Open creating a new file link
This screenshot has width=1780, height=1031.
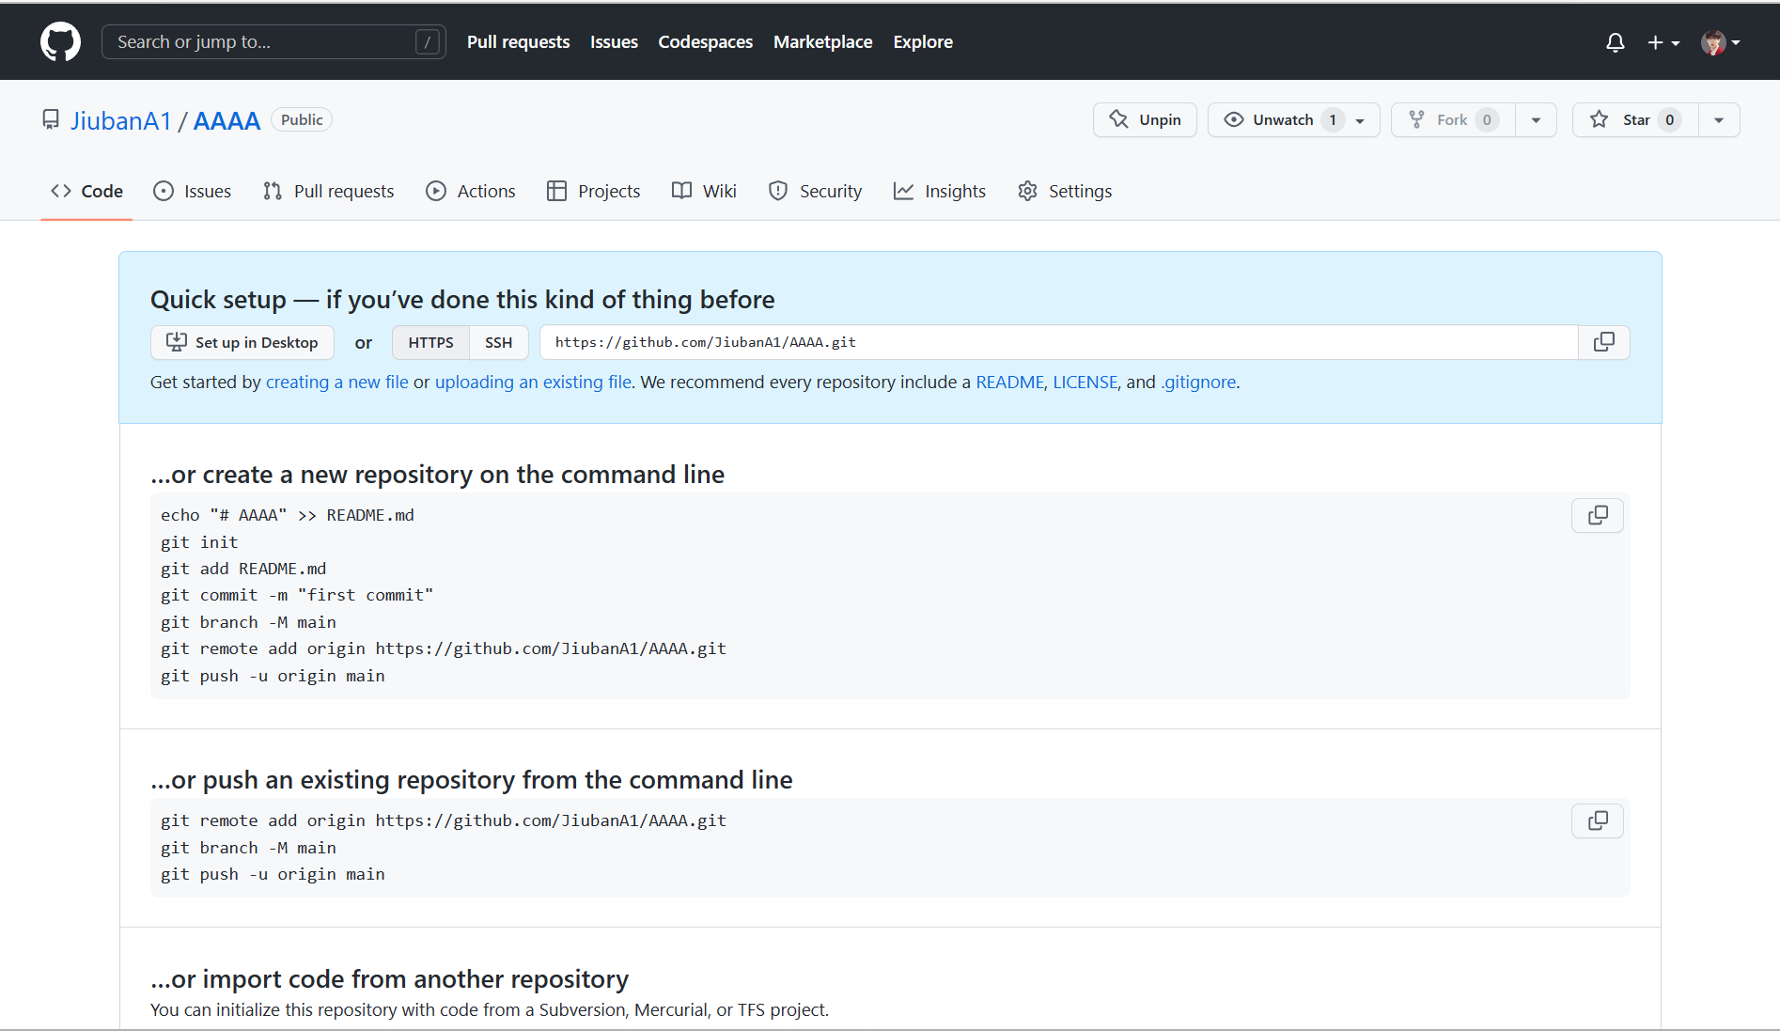[337, 382]
